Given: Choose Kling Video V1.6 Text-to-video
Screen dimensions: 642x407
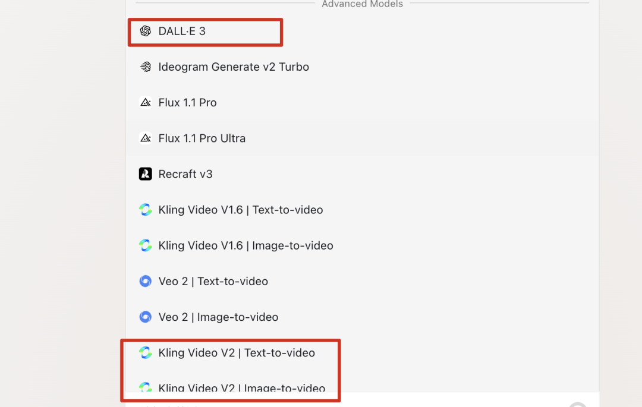Looking at the screenshot, I should click(x=363, y=210).
